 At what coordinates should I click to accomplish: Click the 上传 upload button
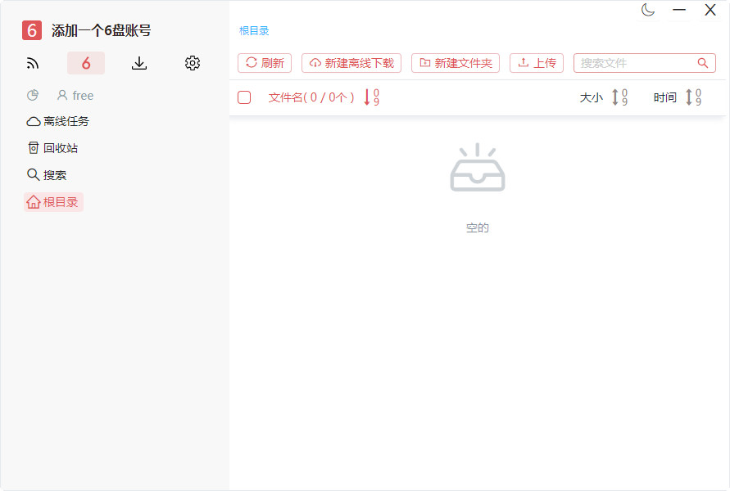[537, 63]
